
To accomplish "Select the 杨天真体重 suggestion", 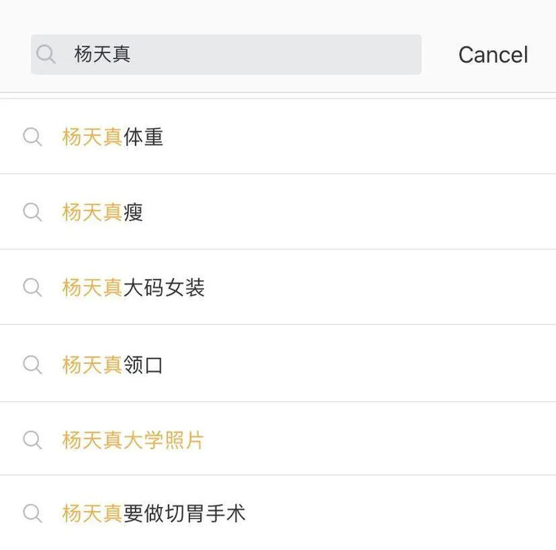I will pos(278,137).
